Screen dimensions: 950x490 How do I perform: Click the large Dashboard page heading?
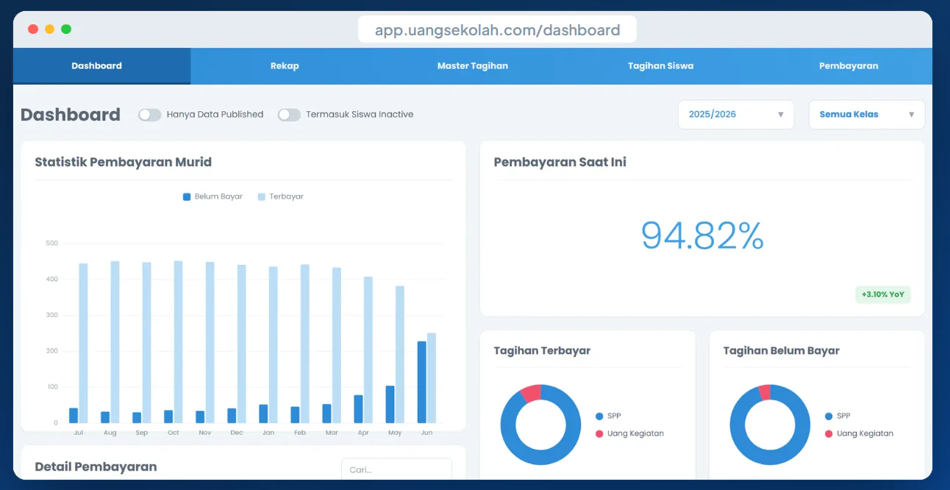pyautogui.click(x=71, y=115)
